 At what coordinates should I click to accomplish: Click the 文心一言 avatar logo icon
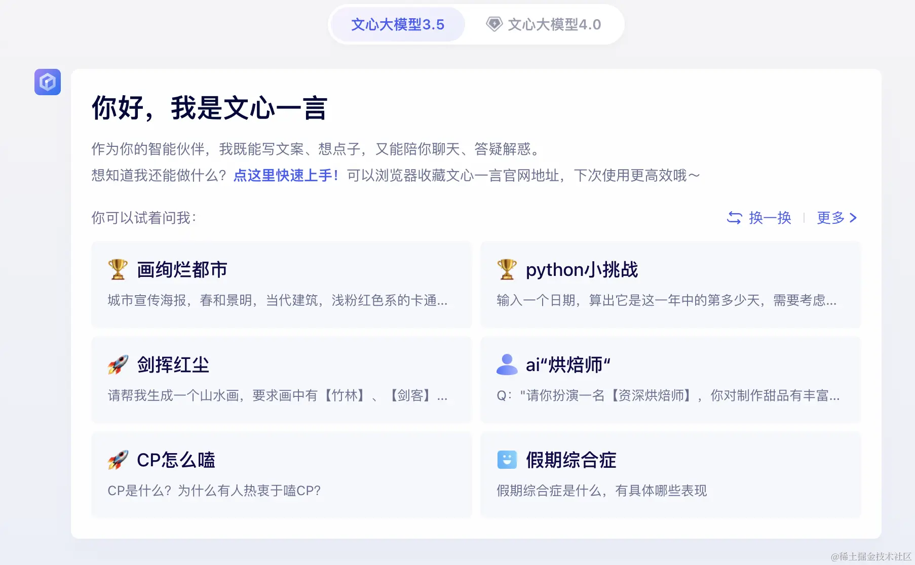(x=48, y=82)
